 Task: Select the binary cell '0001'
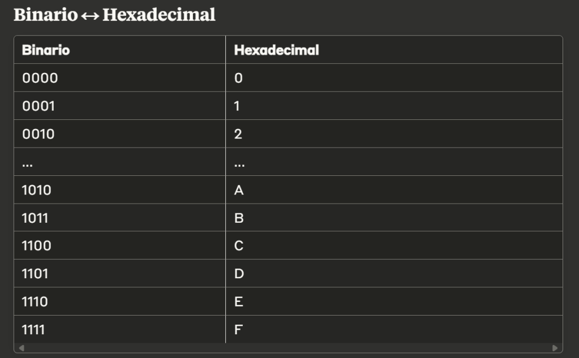(x=38, y=106)
